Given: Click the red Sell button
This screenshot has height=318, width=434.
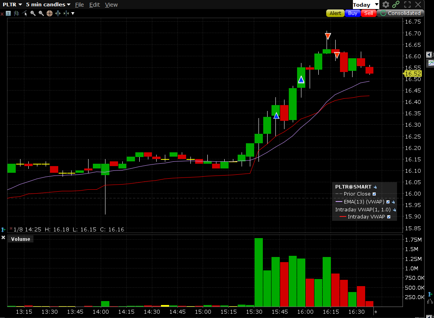Looking at the screenshot, I should coord(368,13).
